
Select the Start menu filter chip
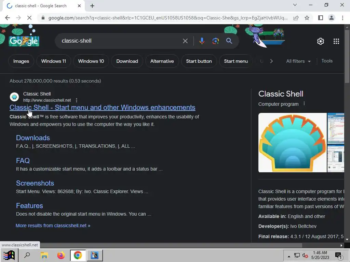click(236, 61)
